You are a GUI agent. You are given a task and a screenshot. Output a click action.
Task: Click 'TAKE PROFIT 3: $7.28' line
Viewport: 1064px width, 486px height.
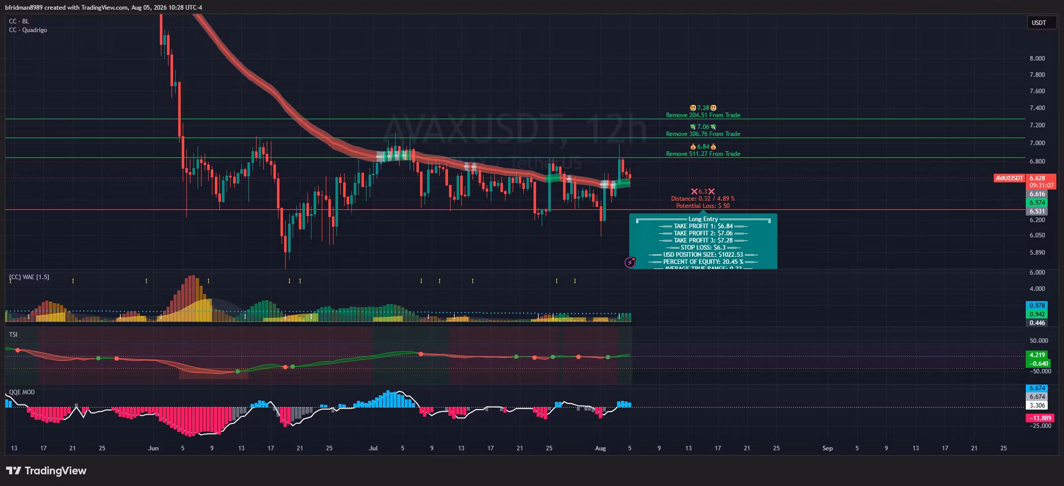[703, 240]
